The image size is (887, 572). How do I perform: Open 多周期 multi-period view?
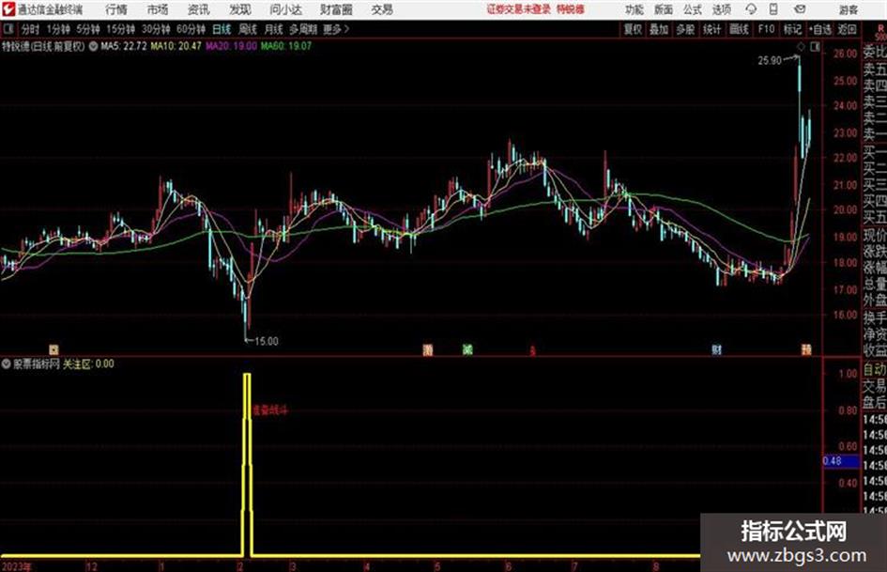(303, 29)
